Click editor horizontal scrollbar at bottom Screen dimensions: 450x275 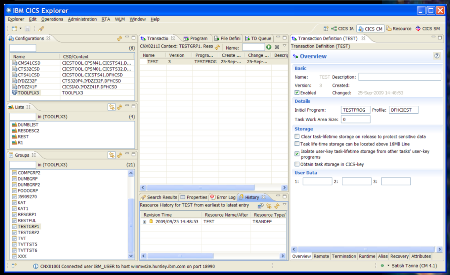366,249
